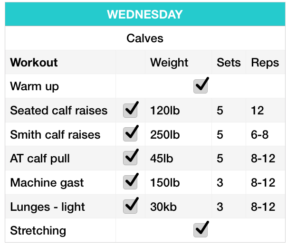
Task: Select the WEDNESDAY header title
Action: (144, 14)
